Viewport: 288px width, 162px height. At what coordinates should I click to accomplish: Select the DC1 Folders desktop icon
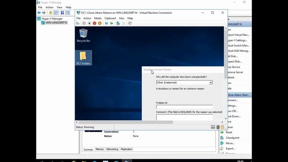point(83,58)
